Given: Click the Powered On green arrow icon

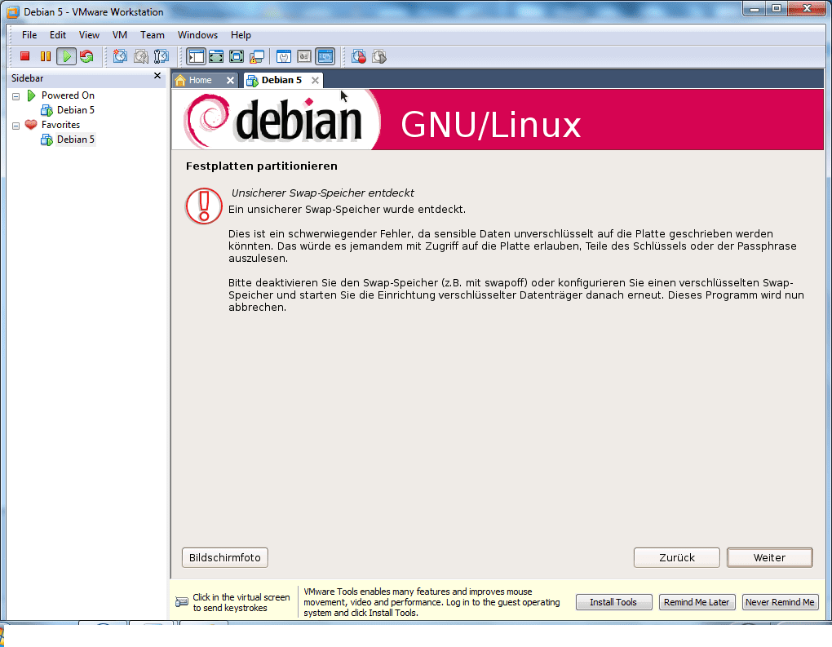Looking at the screenshot, I should pos(31,95).
